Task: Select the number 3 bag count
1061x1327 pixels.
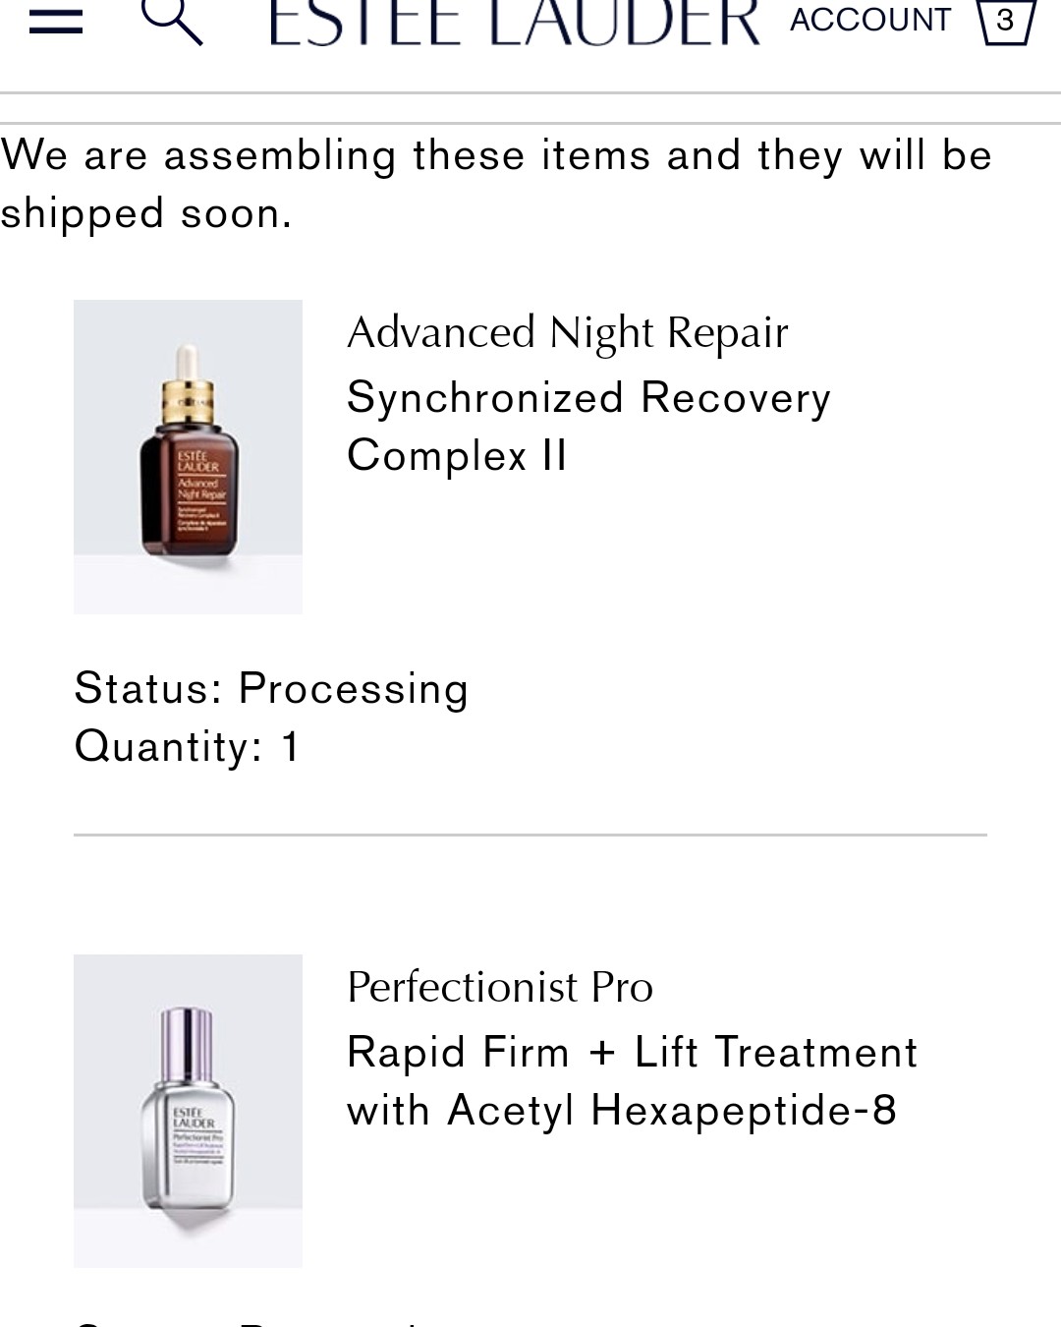Action: (1005, 21)
